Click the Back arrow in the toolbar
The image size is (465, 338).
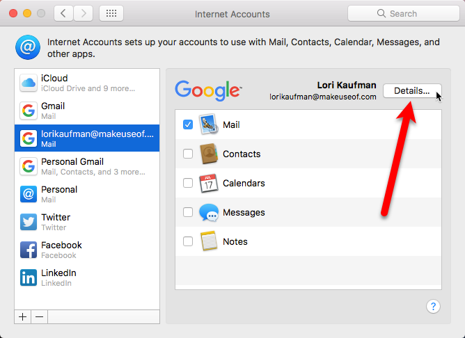click(63, 13)
